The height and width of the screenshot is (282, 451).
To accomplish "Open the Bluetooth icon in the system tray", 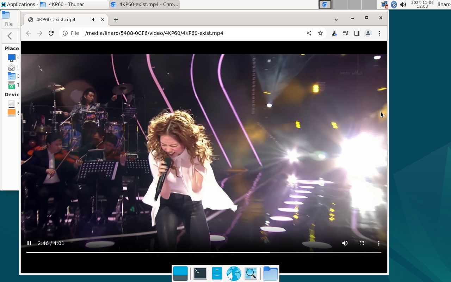I will coord(394,5).
